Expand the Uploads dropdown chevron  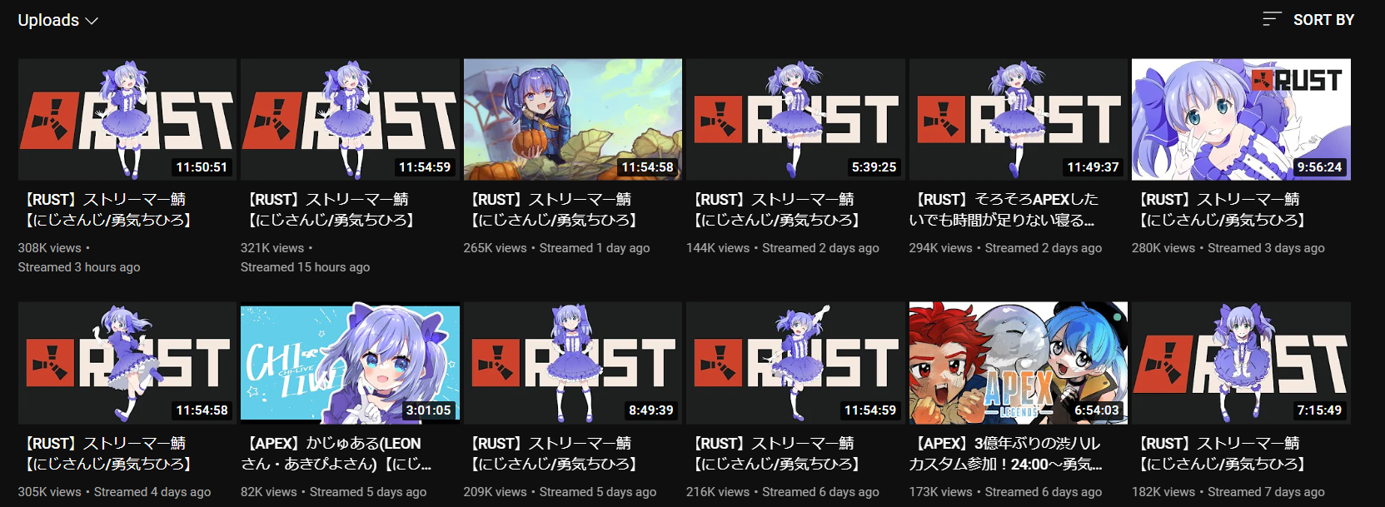click(92, 21)
